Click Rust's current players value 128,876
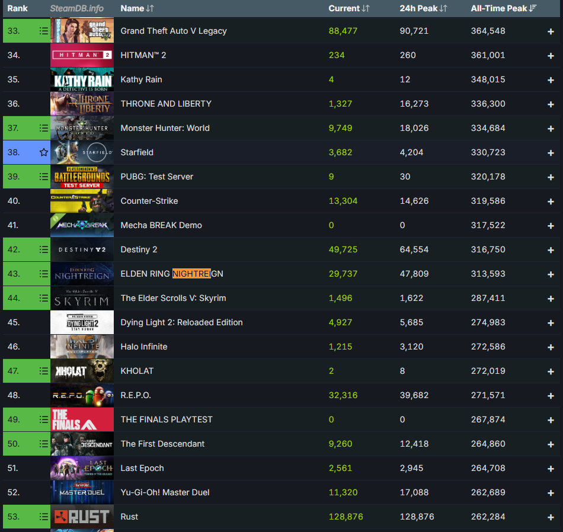 tap(346, 517)
